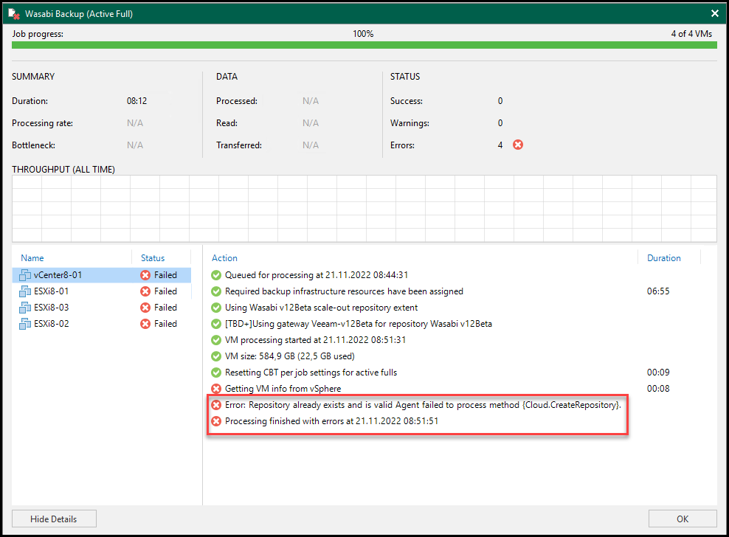Click success icon for VM size row
Screen dimensions: 729x537
click(216, 356)
